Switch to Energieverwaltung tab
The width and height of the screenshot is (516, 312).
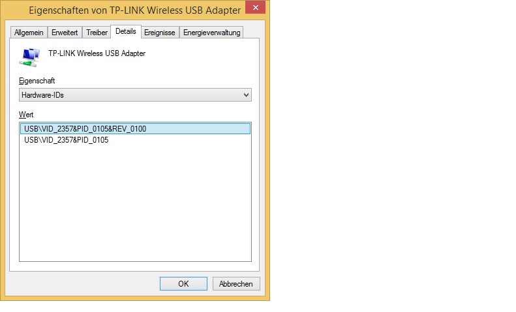[211, 33]
